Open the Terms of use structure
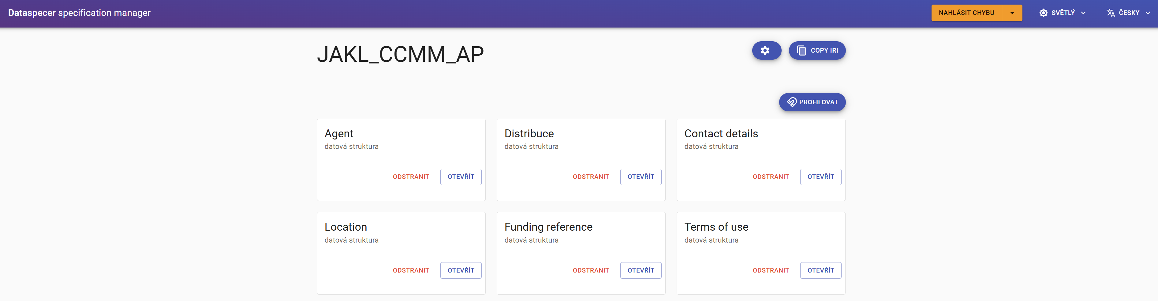 [820, 270]
